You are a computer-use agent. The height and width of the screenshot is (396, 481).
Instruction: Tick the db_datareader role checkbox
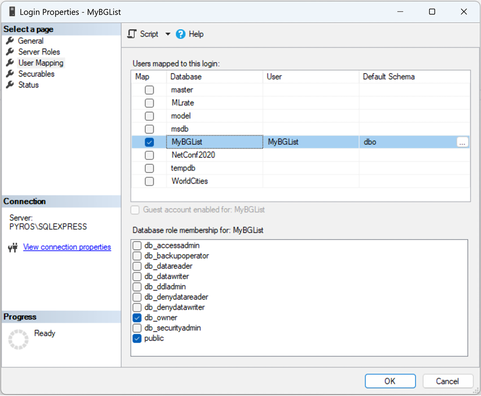[x=137, y=266]
